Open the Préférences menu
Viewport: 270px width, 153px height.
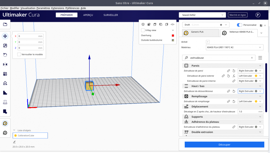(x=72, y=8)
